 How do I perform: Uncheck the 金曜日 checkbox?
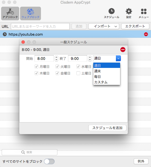pyautogui.click(x=57, y=73)
